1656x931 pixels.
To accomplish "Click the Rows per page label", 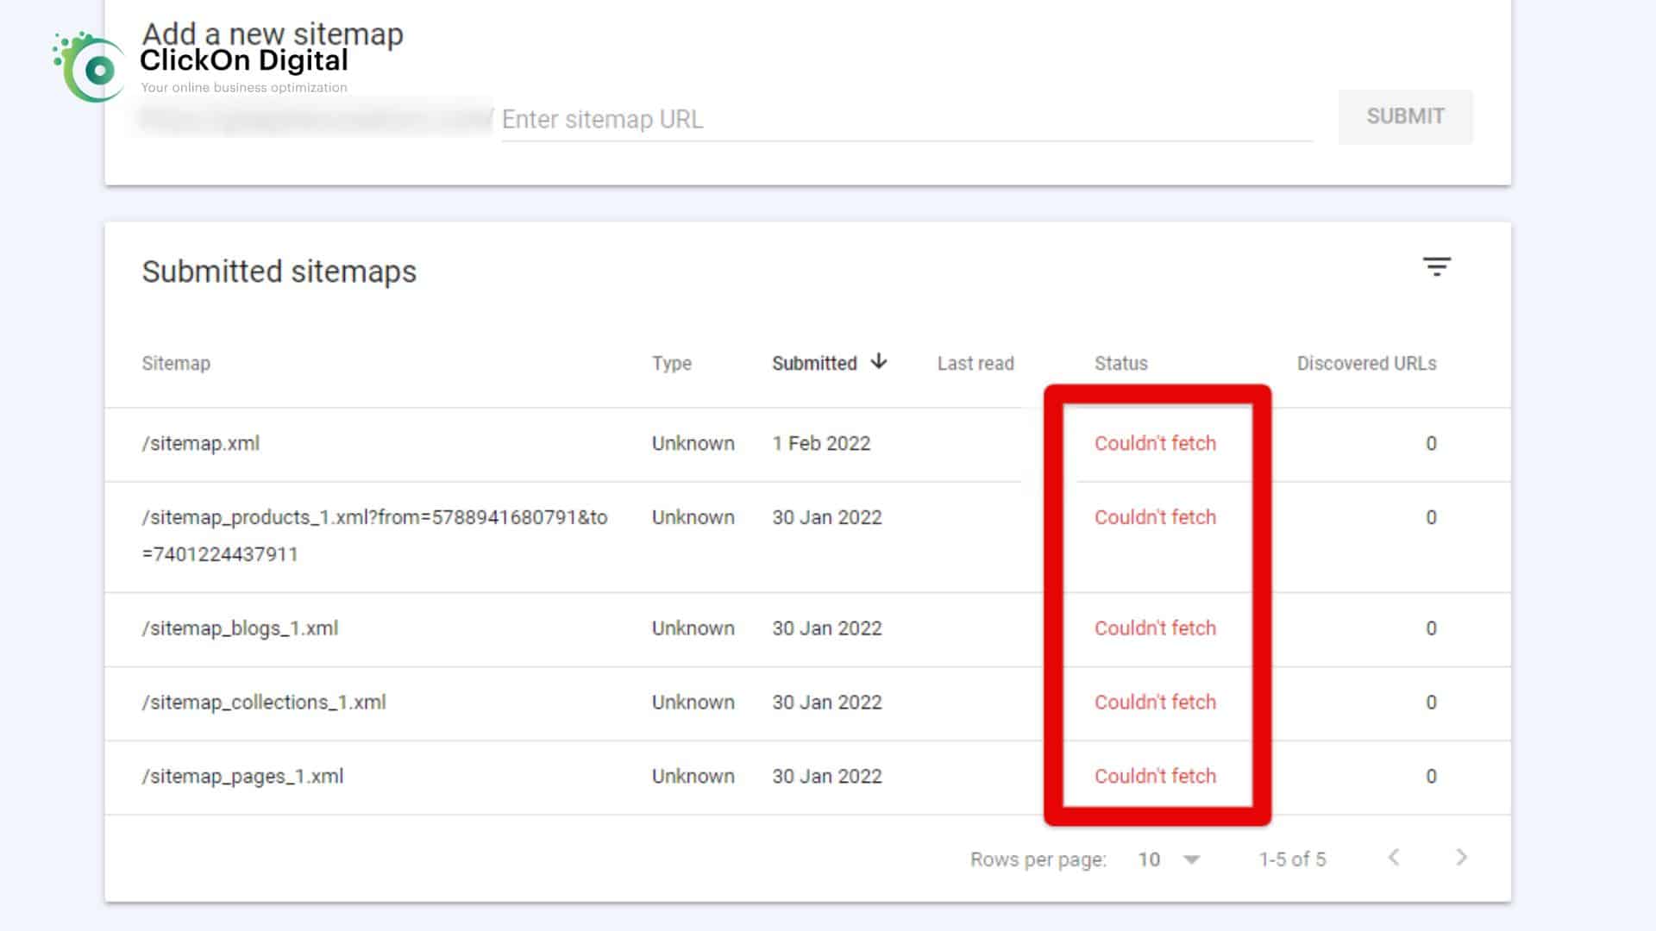I will pyautogui.click(x=1038, y=859).
